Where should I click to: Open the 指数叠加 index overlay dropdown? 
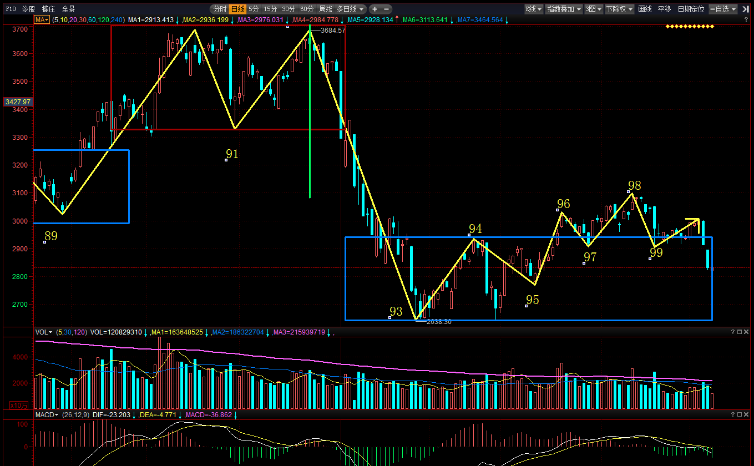[x=564, y=9]
